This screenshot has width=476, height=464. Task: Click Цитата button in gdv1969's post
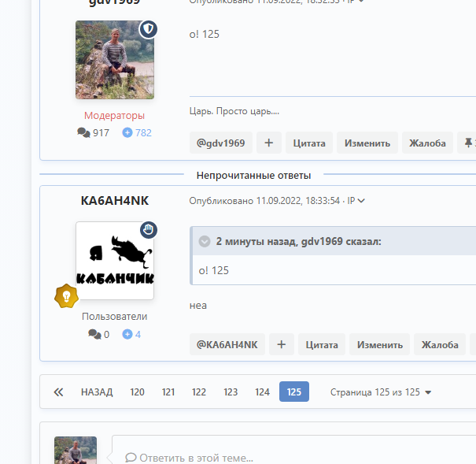point(309,143)
